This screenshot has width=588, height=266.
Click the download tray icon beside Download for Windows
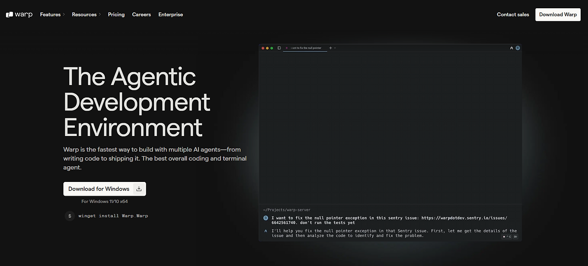click(139, 189)
